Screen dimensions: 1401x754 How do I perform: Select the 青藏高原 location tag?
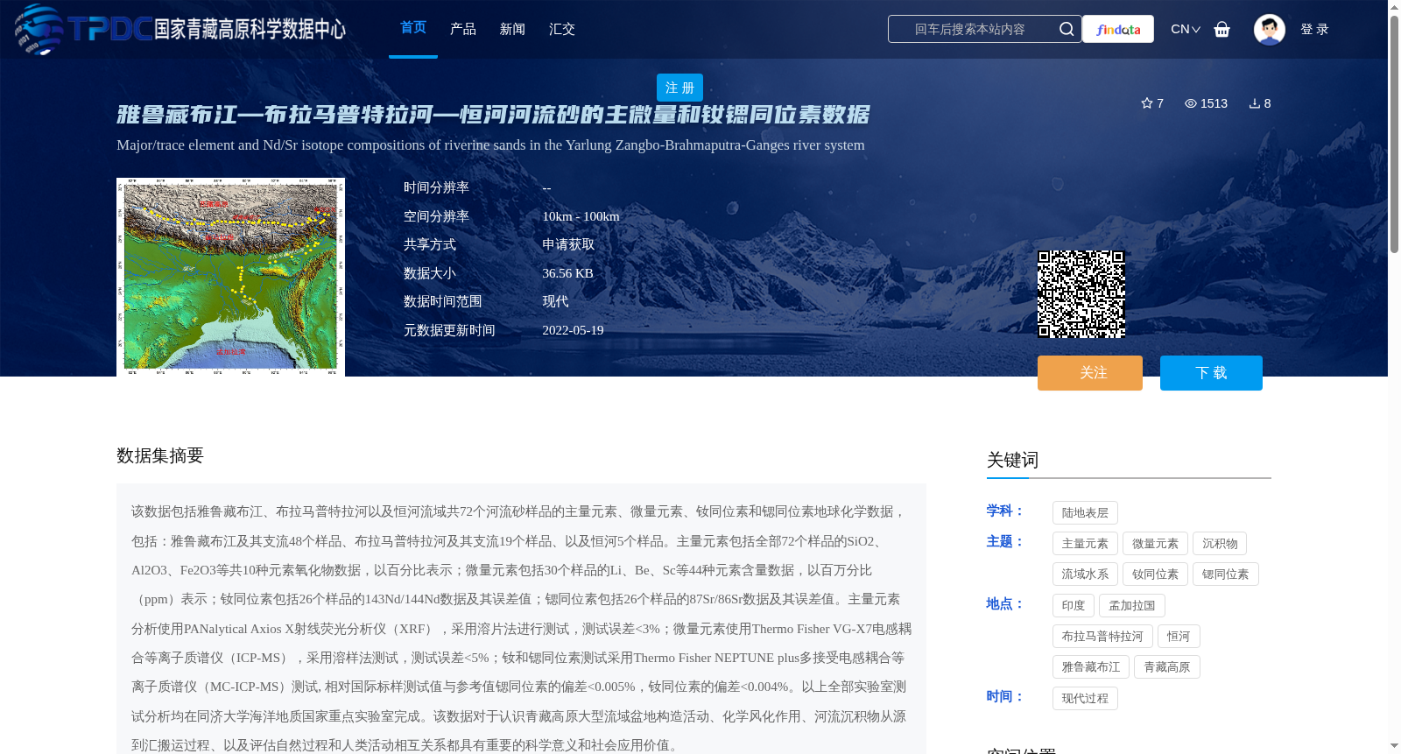1167,667
